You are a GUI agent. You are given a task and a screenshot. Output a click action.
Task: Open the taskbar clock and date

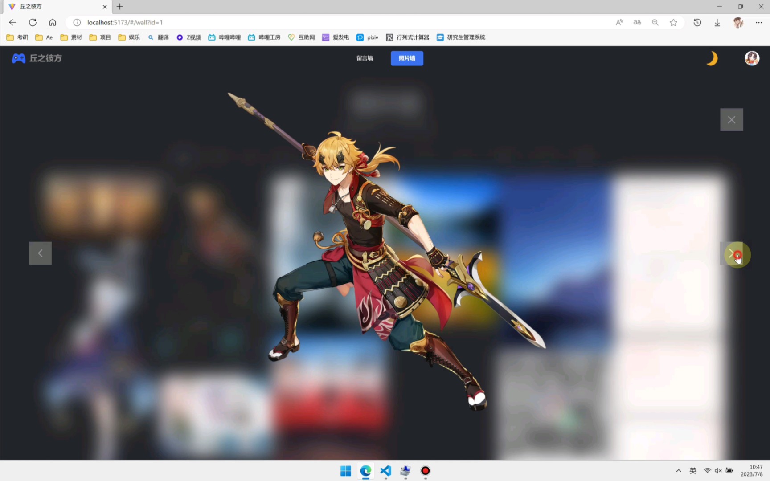coord(752,471)
